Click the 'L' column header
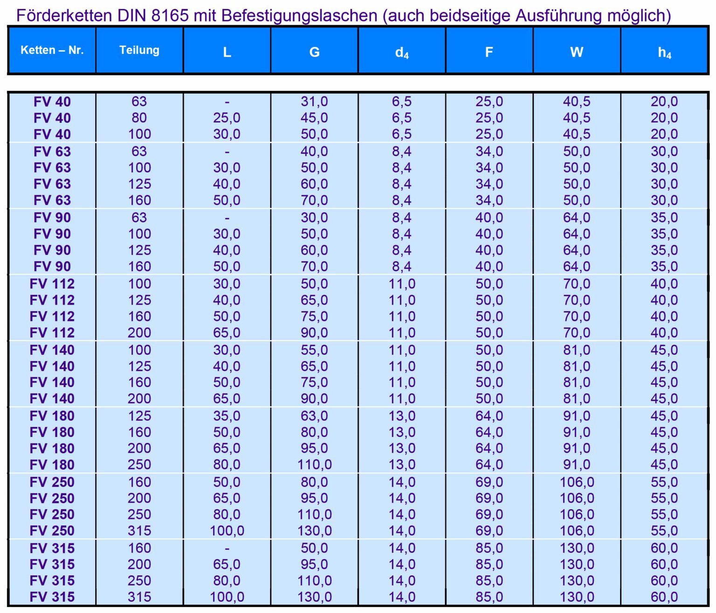Image resolution: width=716 pixels, height=613 pixels. [x=227, y=52]
